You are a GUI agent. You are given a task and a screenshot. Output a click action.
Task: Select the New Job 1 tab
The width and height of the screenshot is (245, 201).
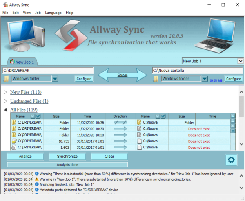[x=22, y=62]
